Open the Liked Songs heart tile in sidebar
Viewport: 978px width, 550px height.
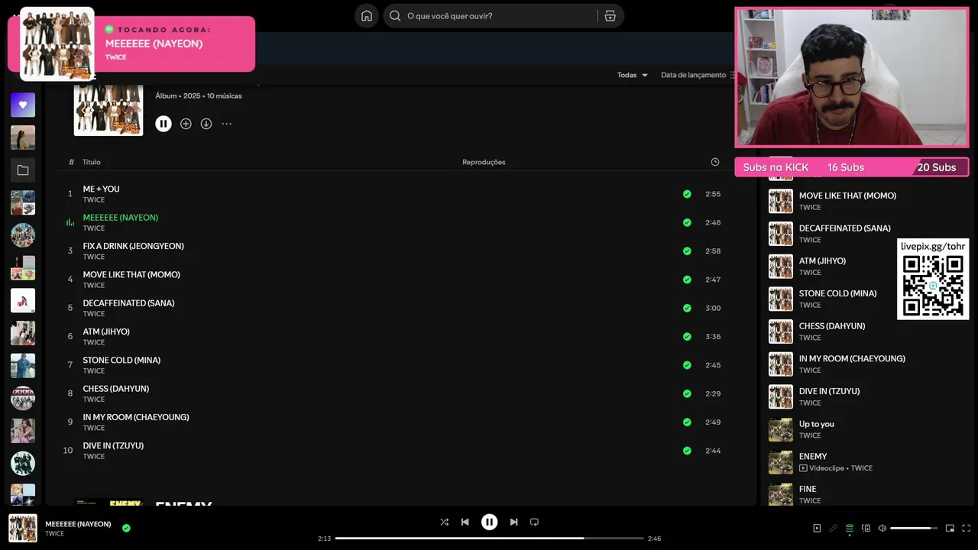23,105
